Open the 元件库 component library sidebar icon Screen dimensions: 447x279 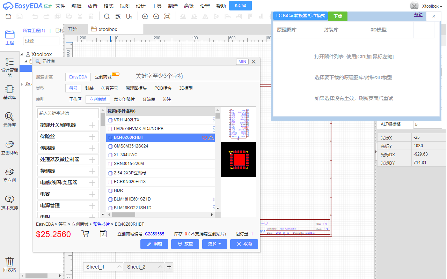pyautogui.click(x=10, y=120)
